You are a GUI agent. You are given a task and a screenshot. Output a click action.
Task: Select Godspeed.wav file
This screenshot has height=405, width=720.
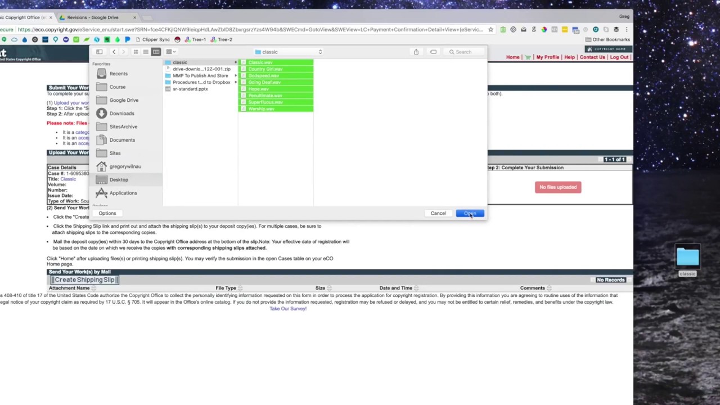pos(276,75)
